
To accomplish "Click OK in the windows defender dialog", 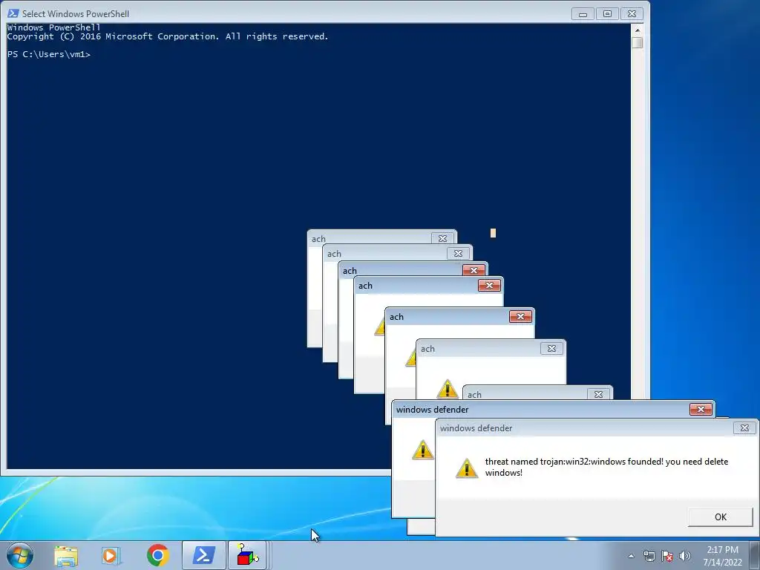I will [720, 517].
